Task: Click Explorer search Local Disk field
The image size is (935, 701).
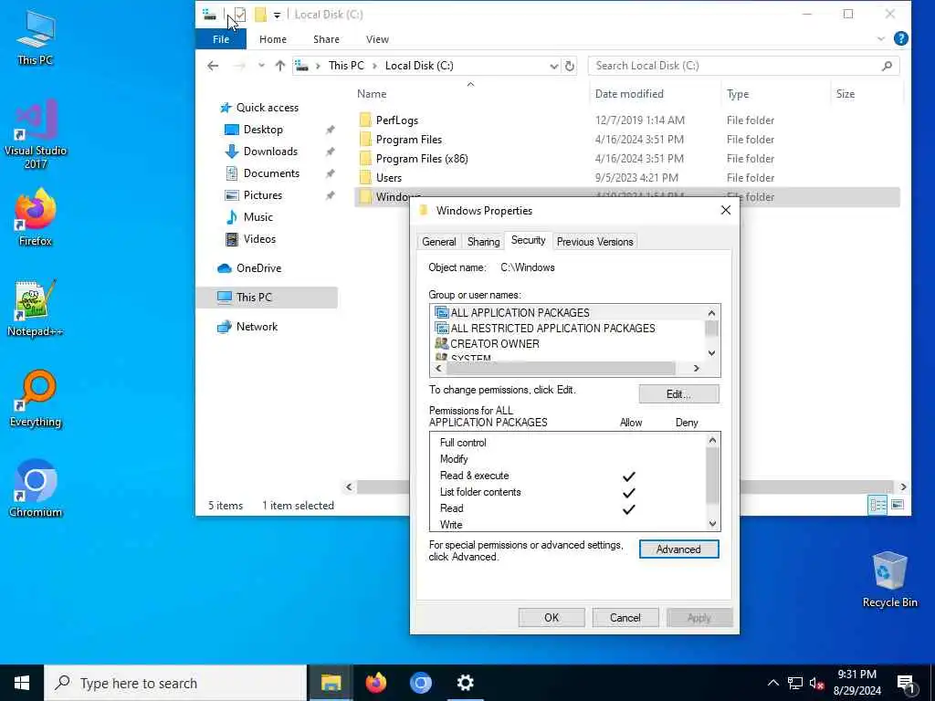Action: coord(735,66)
